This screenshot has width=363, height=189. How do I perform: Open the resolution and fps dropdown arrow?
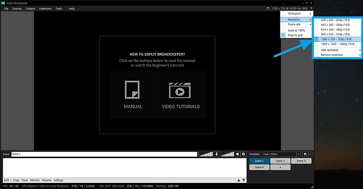coord(311,9)
